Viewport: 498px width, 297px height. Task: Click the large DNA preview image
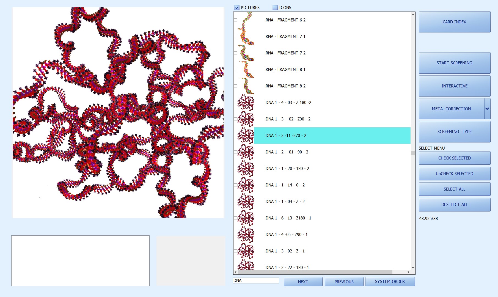click(x=118, y=113)
